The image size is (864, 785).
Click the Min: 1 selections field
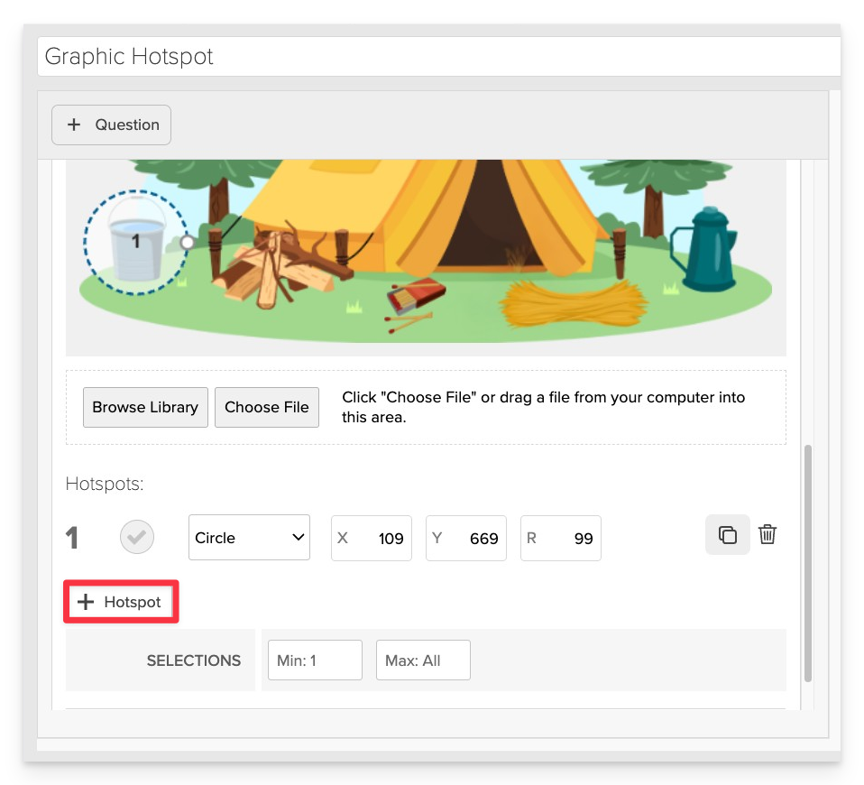tap(315, 660)
